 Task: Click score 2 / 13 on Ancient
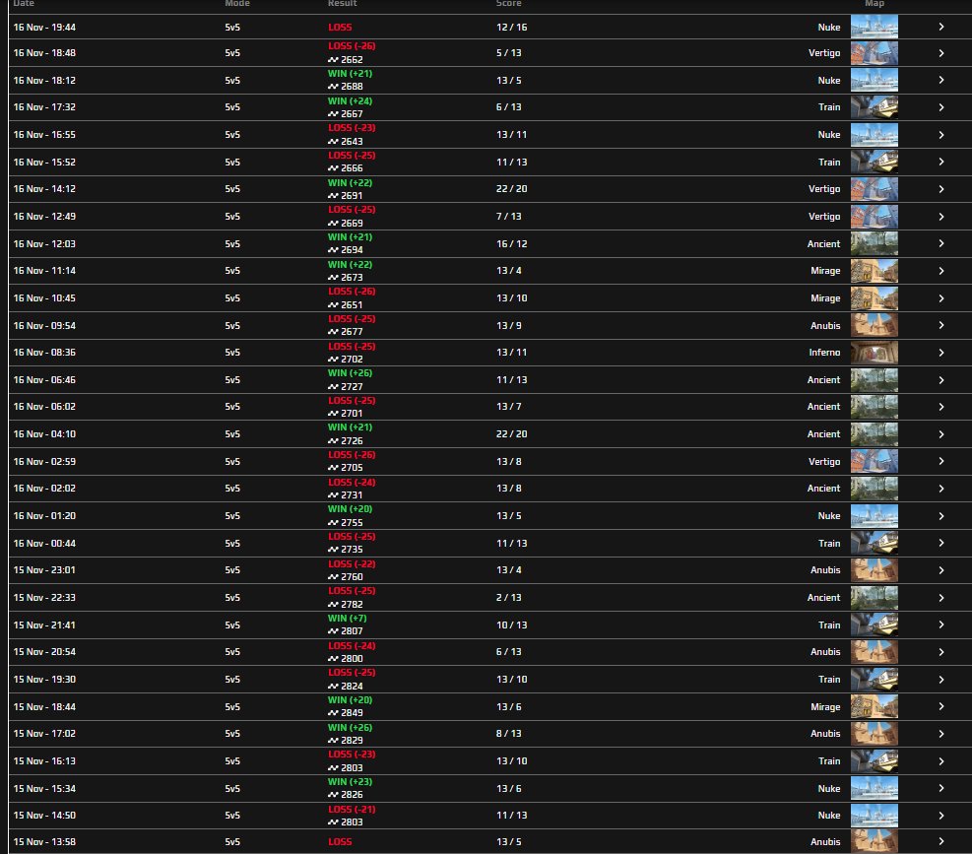click(508, 598)
